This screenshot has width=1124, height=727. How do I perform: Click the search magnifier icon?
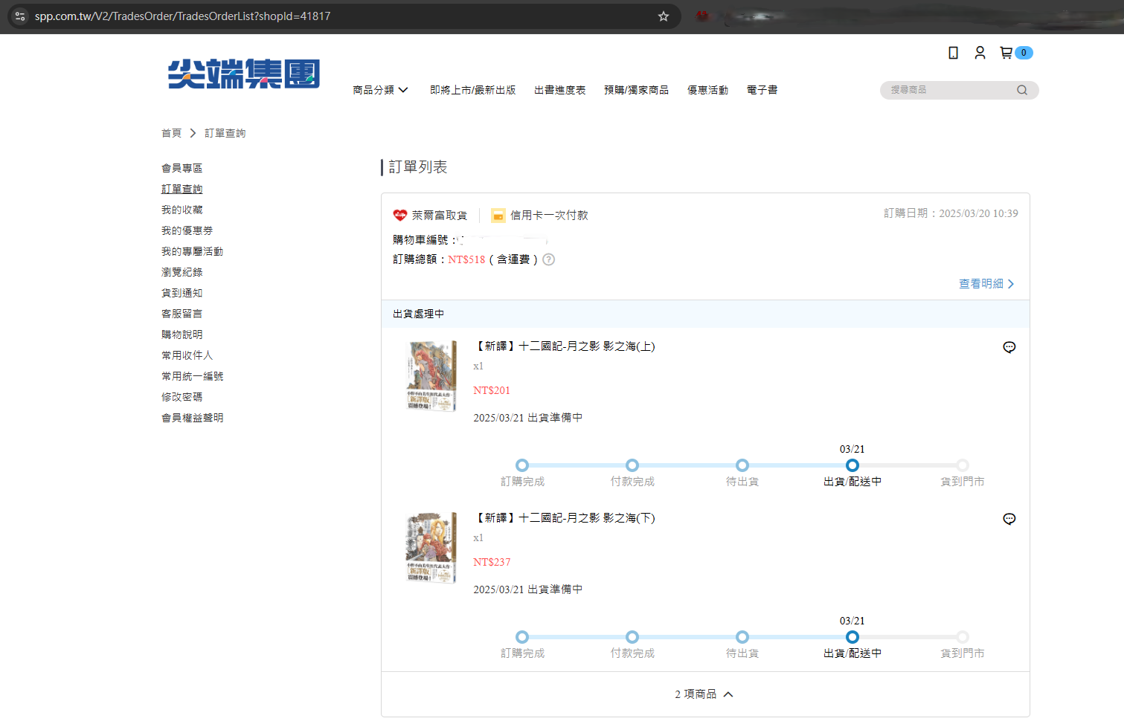point(1022,90)
